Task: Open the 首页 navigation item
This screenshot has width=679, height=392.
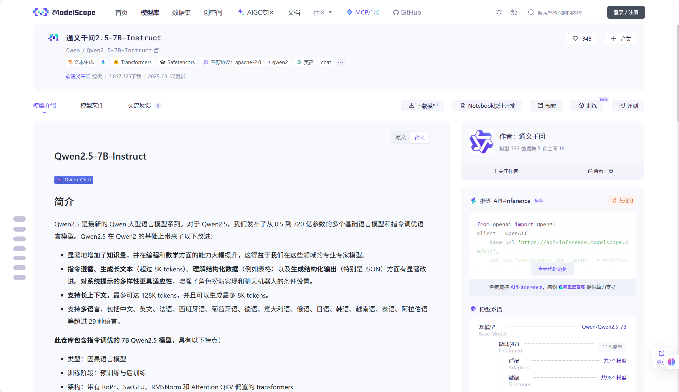Action: pyautogui.click(x=121, y=13)
